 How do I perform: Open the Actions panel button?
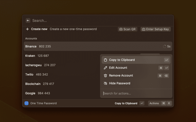(154, 103)
